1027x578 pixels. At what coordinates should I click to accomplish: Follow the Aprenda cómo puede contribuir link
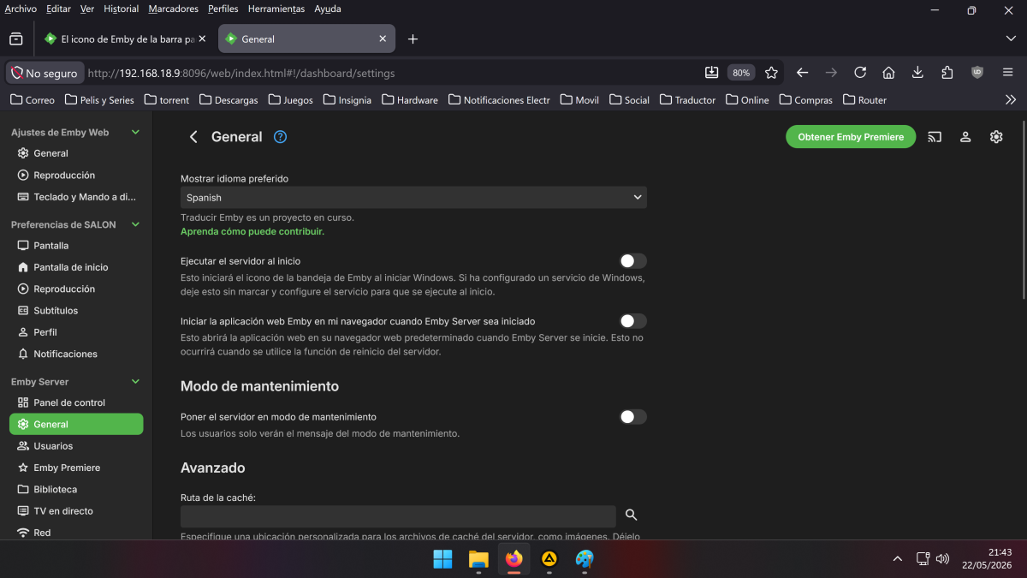252,231
